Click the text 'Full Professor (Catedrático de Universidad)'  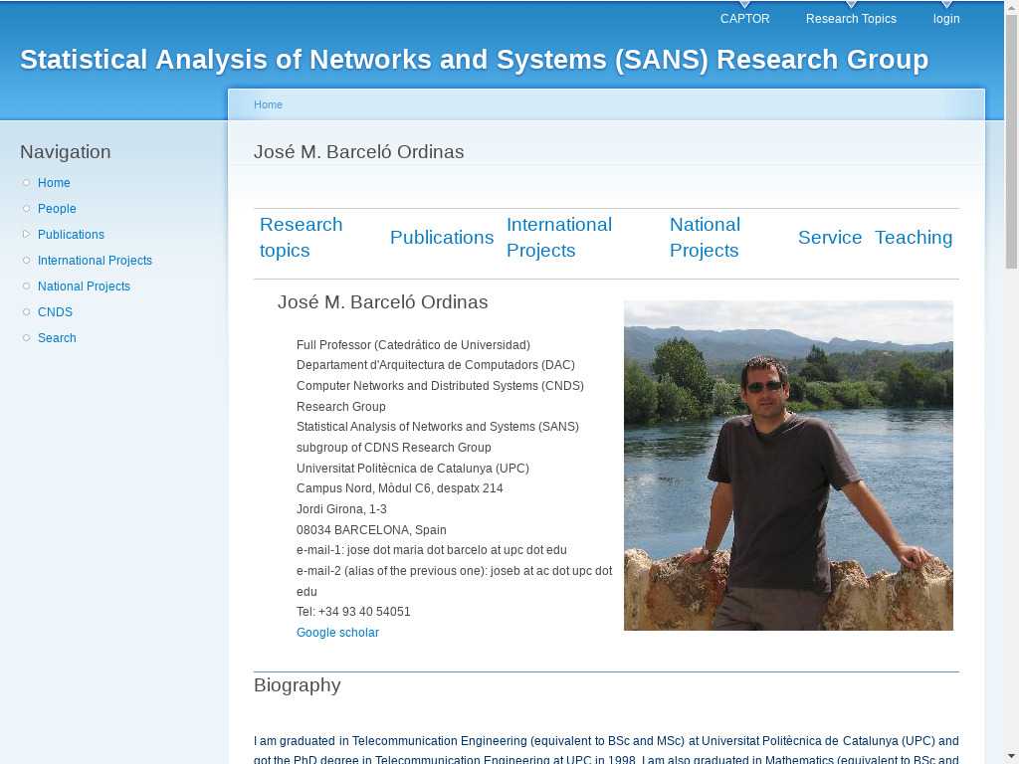[413, 345]
